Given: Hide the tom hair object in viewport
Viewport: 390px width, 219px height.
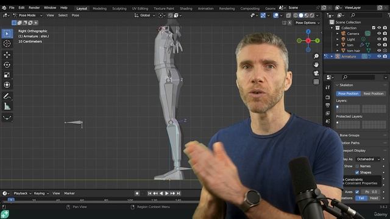Looking at the screenshot, I should [379, 50].
